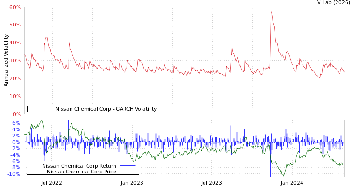Click the 50% tick label on volatility axis
Image resolution: width=355 pixels, height=189 pixels.
(x=15, y=25)
